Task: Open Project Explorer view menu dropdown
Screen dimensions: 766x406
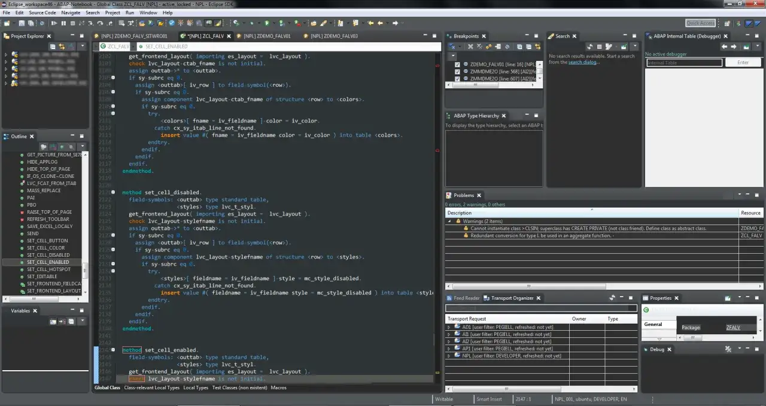Action: point(83,46)
